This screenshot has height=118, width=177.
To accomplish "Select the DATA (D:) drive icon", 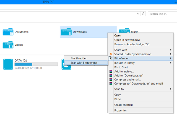I will (x=8, y=64).
